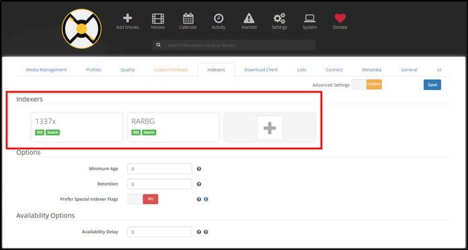
Task: Toggle Advanced Settings Hidden switch
Action: click(366, 85)
